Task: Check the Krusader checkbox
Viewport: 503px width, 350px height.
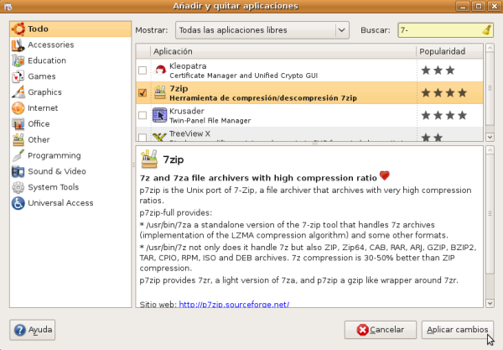Action: click(x=142, y=115)
